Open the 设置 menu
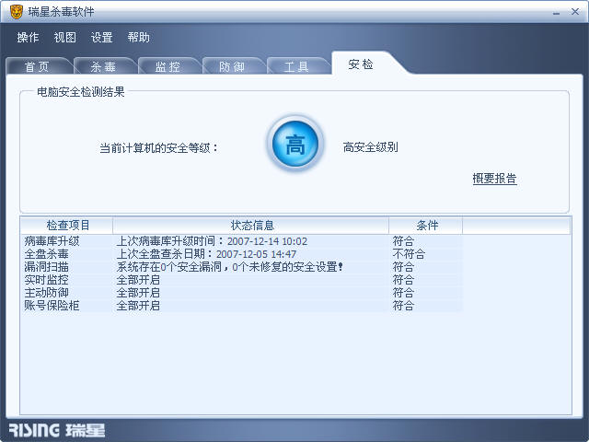This screenshot has width=589, height=442. pos(101,37)
